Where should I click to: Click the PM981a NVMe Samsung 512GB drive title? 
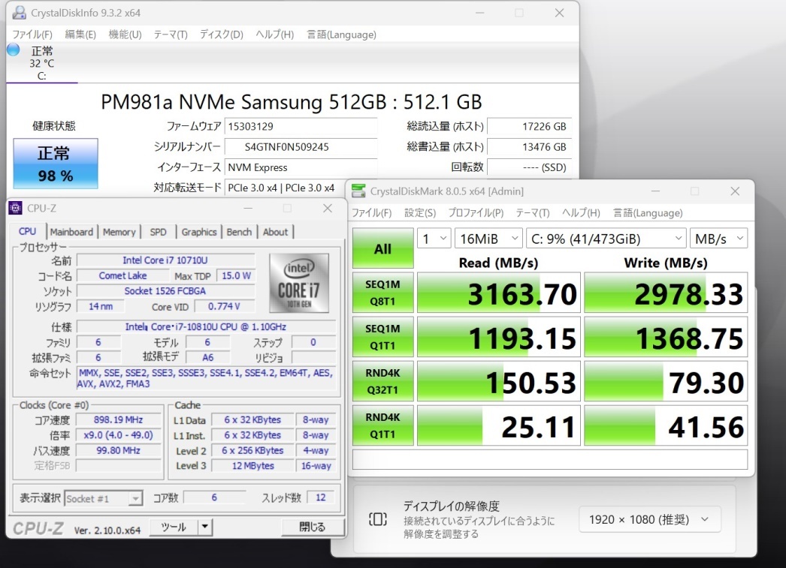(292, 101)
